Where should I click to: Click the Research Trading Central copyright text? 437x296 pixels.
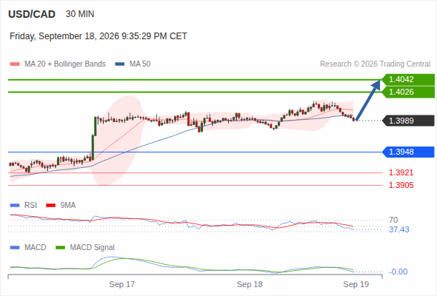375,64
